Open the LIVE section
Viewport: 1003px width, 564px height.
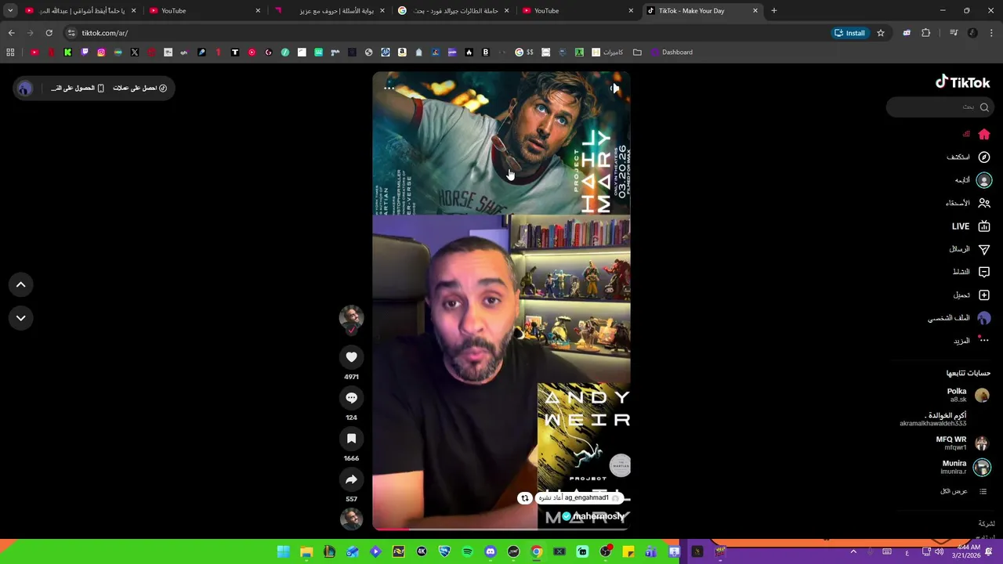[971, 226]
